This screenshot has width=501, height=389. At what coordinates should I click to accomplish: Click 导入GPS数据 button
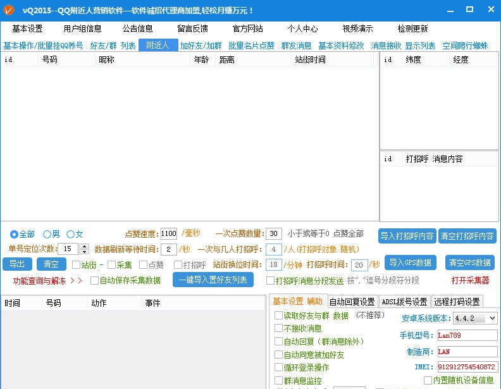click(x=411, y=262)
